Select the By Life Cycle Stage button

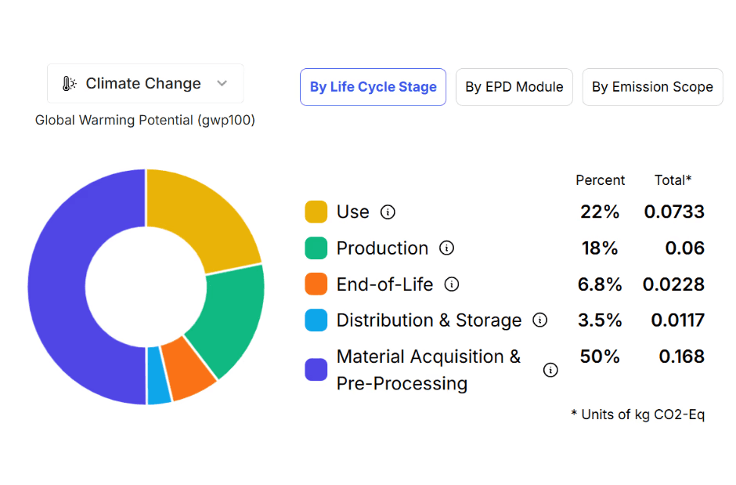tap(373, 87)
